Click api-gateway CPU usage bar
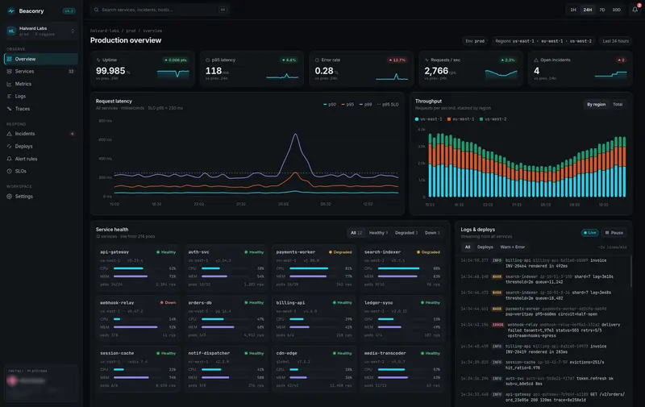Viewport: 645px width, 407px height. 139,268
